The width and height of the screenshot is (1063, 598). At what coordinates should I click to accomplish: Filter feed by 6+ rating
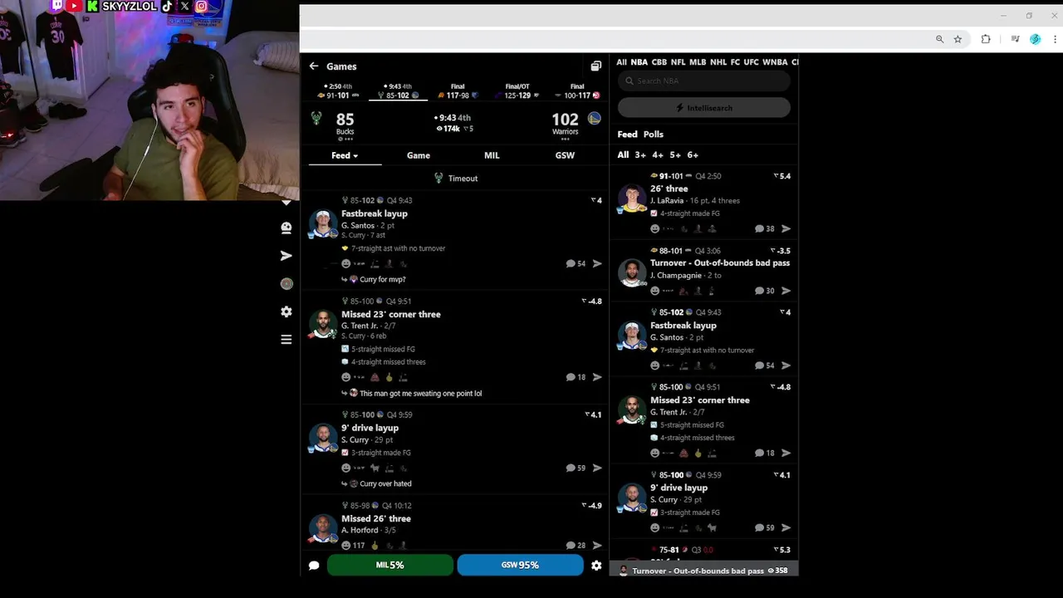693,155
